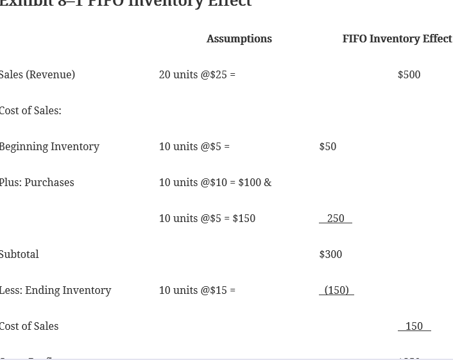The image size is (453, 360).
Task: Click the underlined 150 cost of sales value
Action: (x=415, y=326)
